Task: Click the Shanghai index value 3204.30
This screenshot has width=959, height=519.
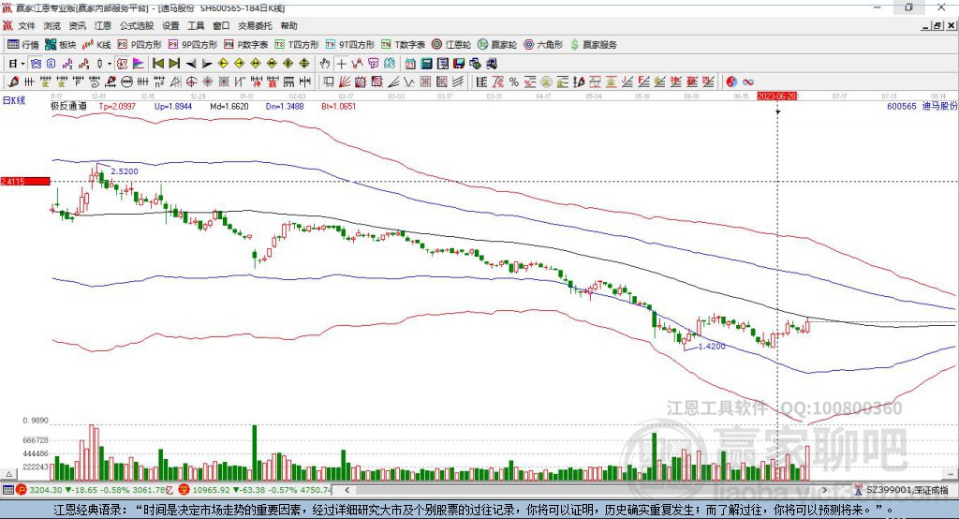Action: pos(45,490)
